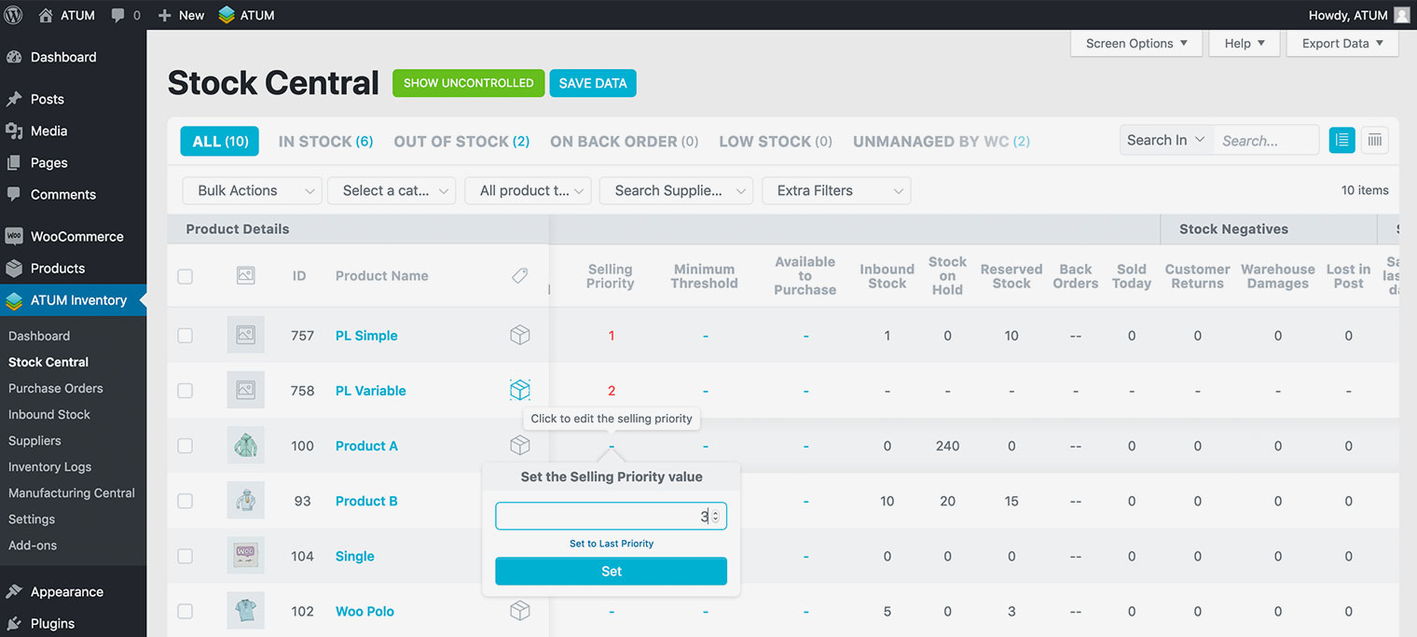Check the PL Variable row checkbox
Screen dimensions: 1417x637
[186, 391]
